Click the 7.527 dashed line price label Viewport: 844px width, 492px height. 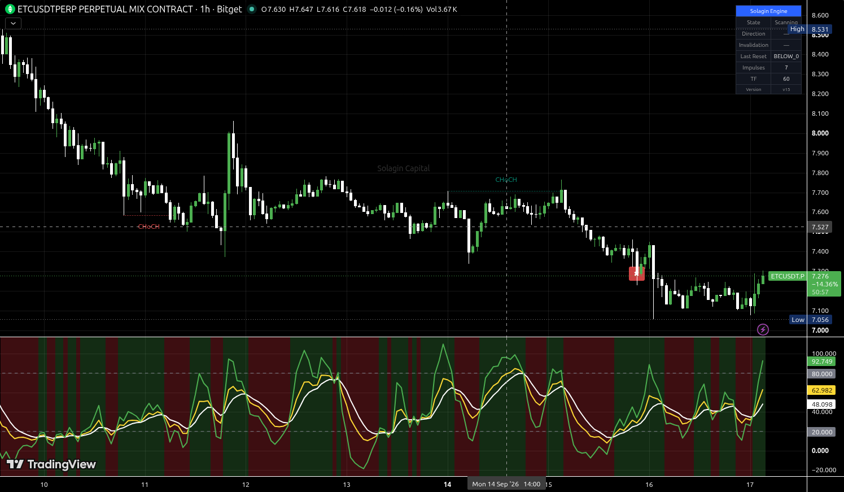tap(820, 227)
